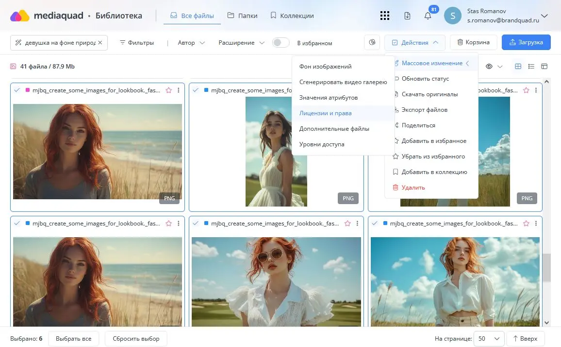Open the items-per-page dropdown showing 50
The width and height of the screenshot is (561, 347).
click(489, 338)
